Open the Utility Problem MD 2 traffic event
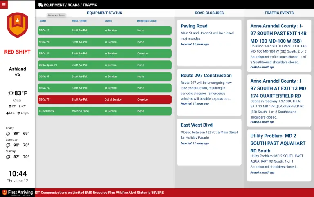 pyautogui.click(x=279, y=155)
